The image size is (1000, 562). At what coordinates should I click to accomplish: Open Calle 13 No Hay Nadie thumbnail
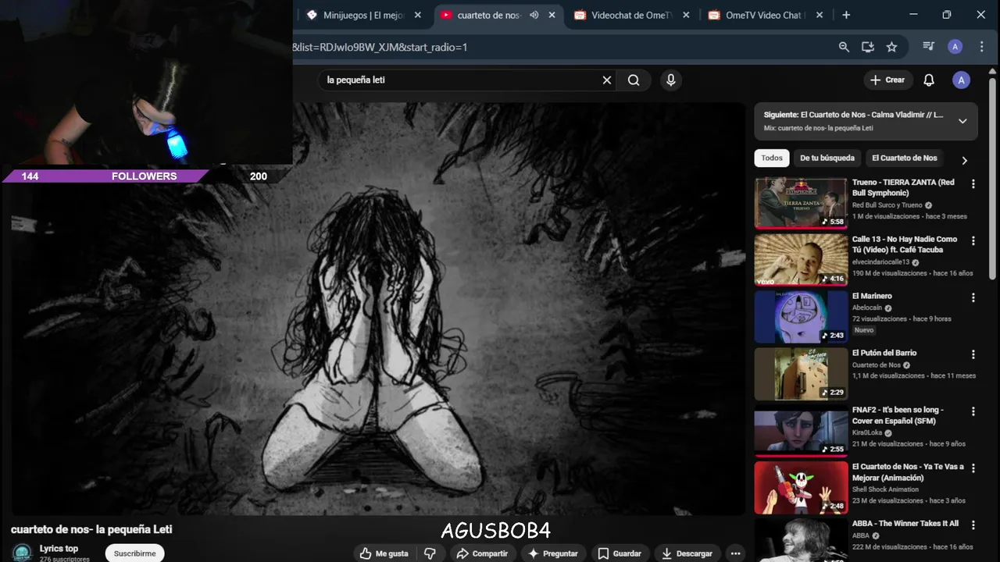[x=801, y=260]
